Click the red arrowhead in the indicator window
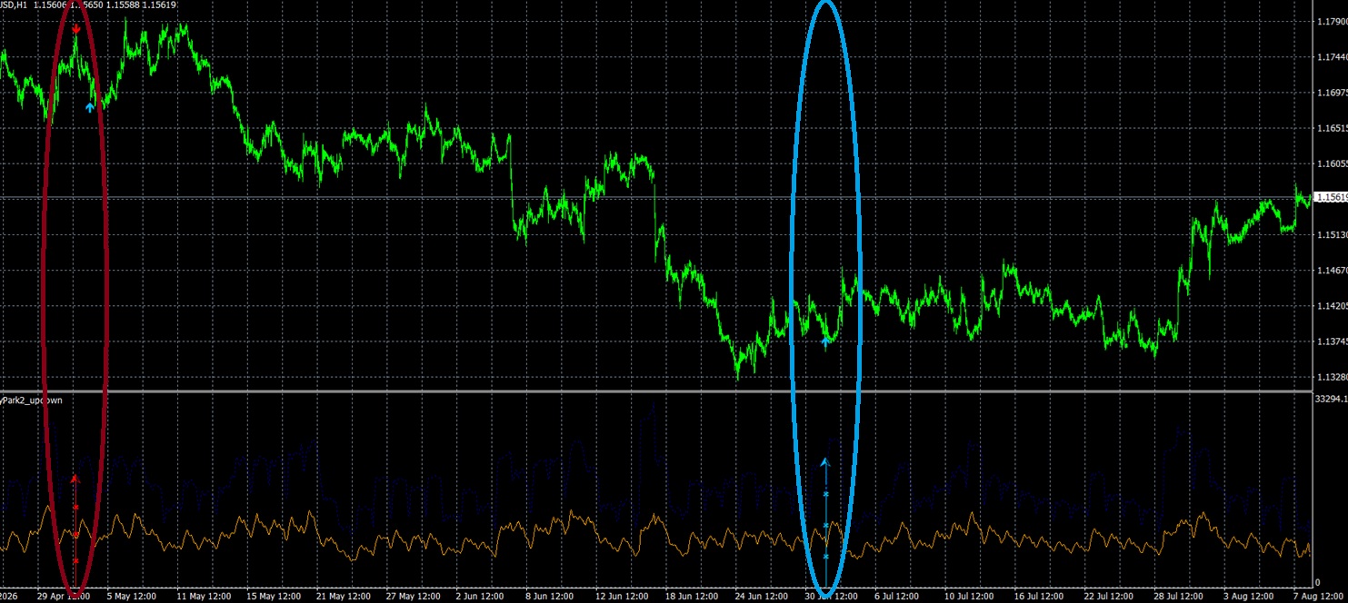Screen dimensions: 1348x603 (75, 478)
